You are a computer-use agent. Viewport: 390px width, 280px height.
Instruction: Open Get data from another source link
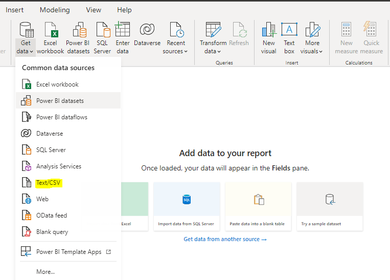pos(225,239)
